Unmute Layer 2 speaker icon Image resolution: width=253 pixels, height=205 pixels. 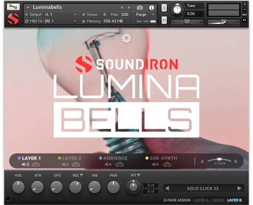(x=65, y=164)
